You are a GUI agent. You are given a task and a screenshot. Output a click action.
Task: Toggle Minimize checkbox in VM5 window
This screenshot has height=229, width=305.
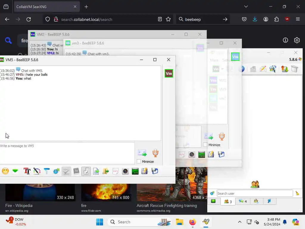pos(139,161)
